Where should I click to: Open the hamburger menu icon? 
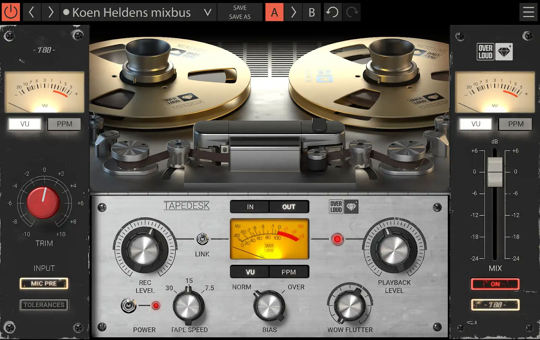click(528, 12)
